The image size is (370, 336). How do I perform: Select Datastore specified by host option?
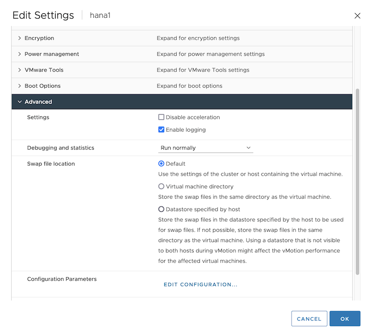[161, 209]
